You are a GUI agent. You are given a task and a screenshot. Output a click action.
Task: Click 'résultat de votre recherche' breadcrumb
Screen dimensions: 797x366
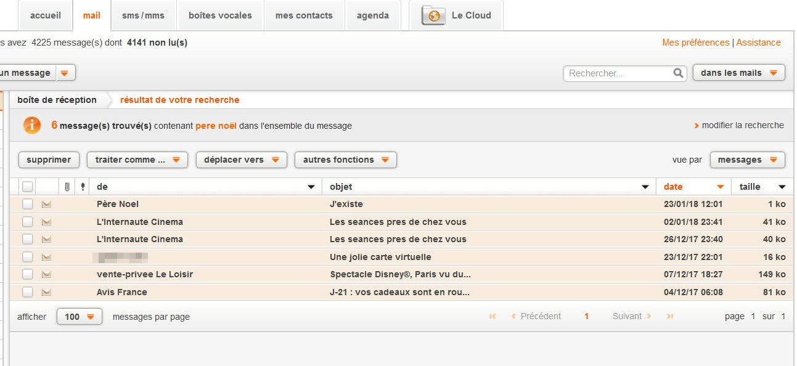179,100
